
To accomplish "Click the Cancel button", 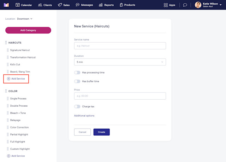I will pos(82,132).
